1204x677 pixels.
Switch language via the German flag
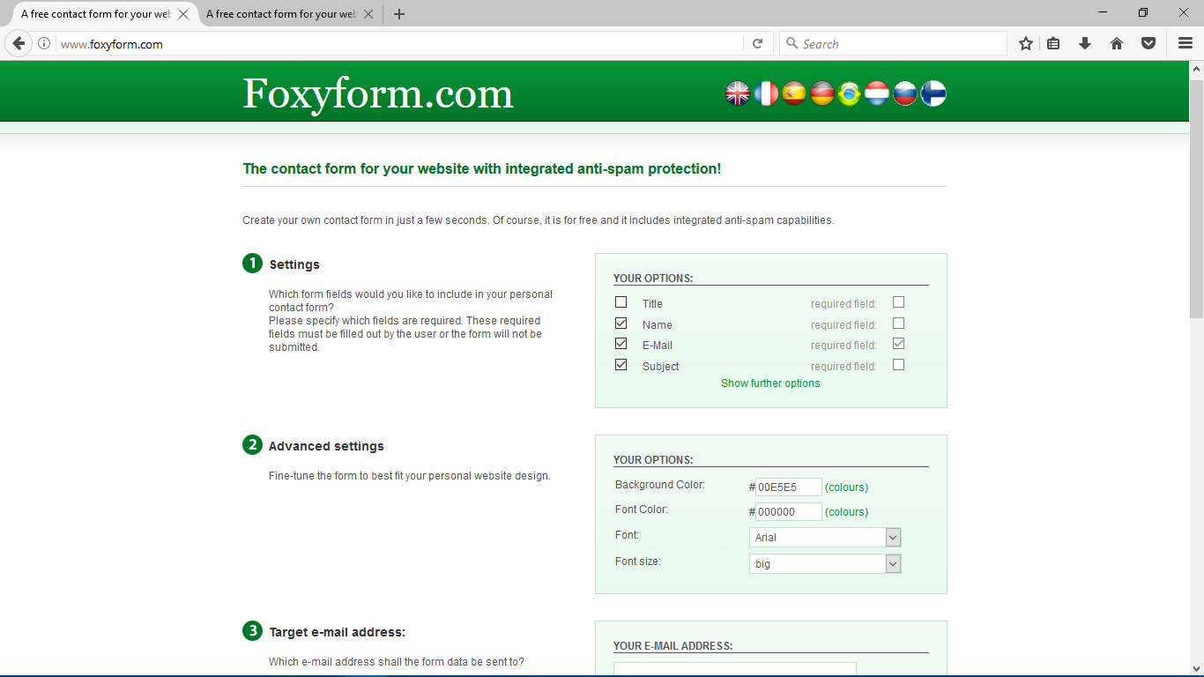822,93
